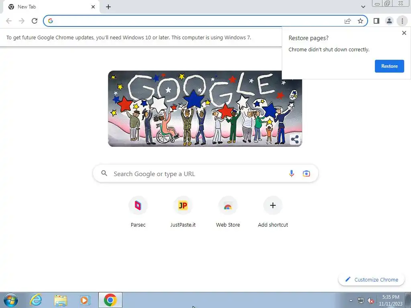Viewport: 411px width, 308px height.
Task: Click the Chrome taskbar button
Action: [110, 300]
